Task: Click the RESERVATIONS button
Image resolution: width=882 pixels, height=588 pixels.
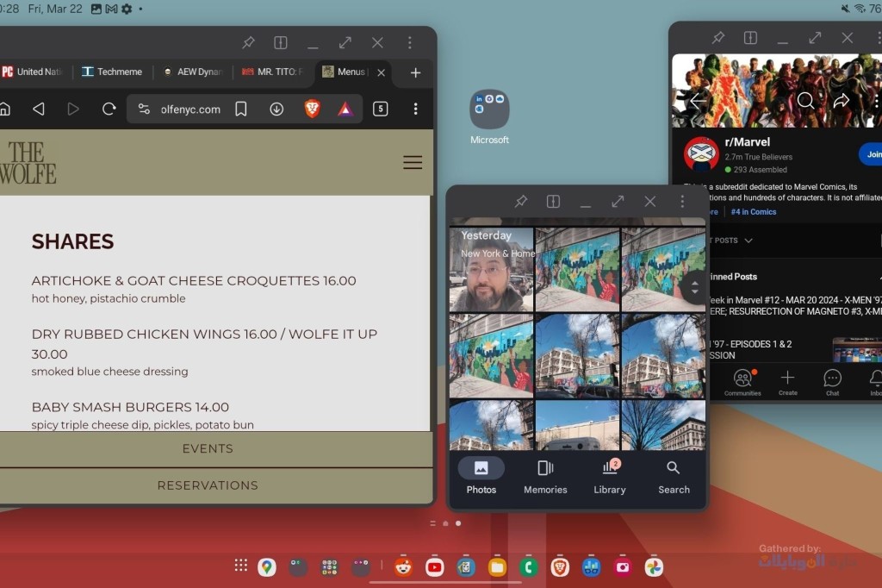Action: (x=208, y=485)
